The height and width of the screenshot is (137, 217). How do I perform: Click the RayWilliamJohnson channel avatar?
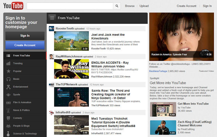pos(52,56)
